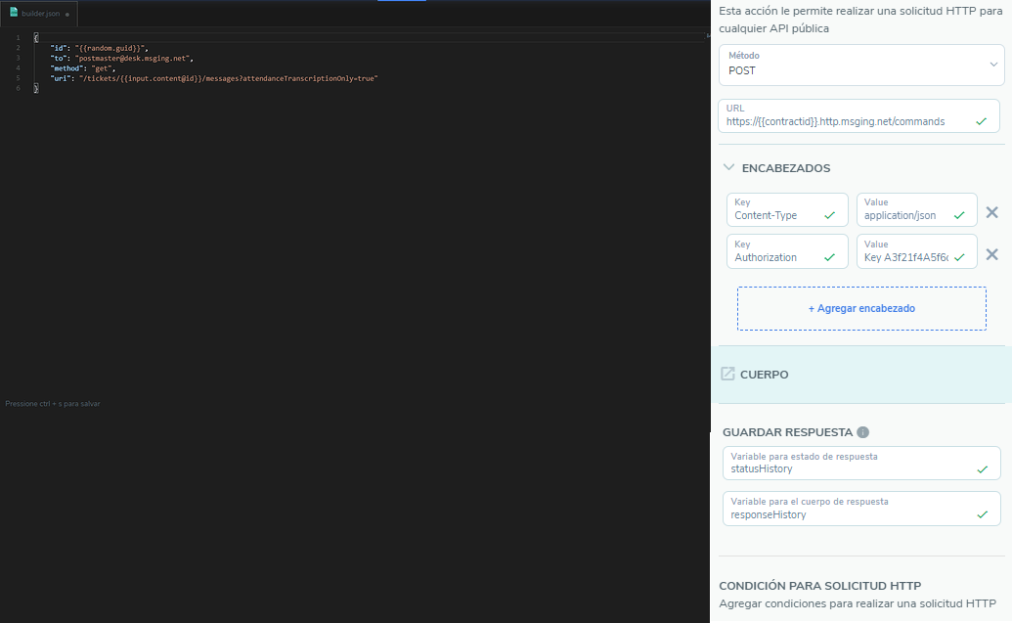Edit the application/json value field
This screenshot has height=623, width=1012.
916,210
